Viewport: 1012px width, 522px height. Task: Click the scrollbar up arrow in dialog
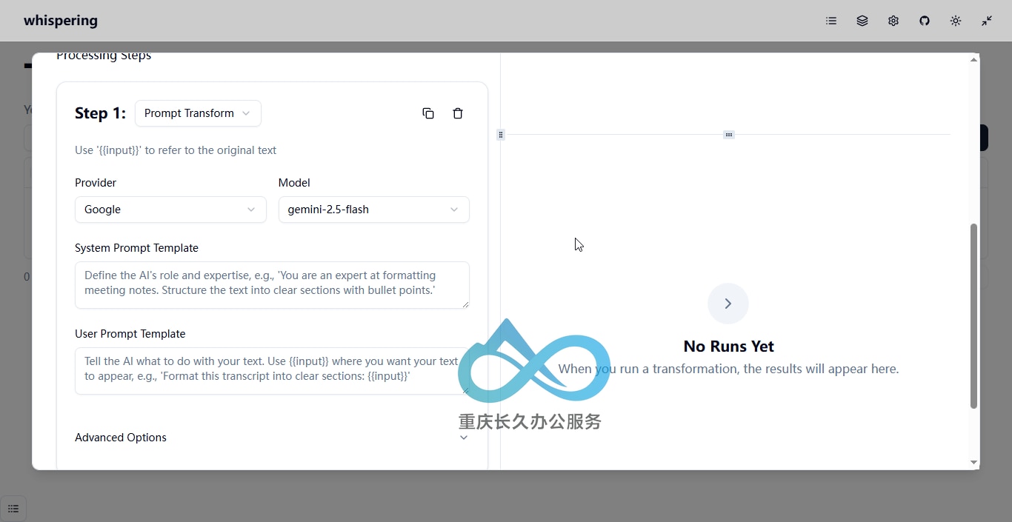coord(973,59)
